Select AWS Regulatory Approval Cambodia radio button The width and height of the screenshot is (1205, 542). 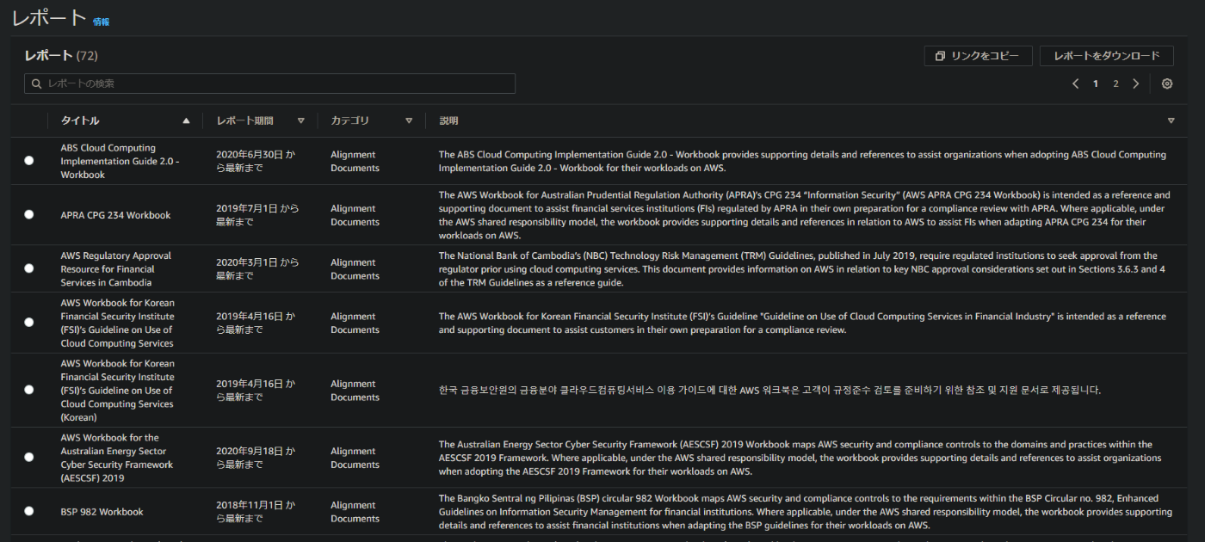(x=29, y=268)
